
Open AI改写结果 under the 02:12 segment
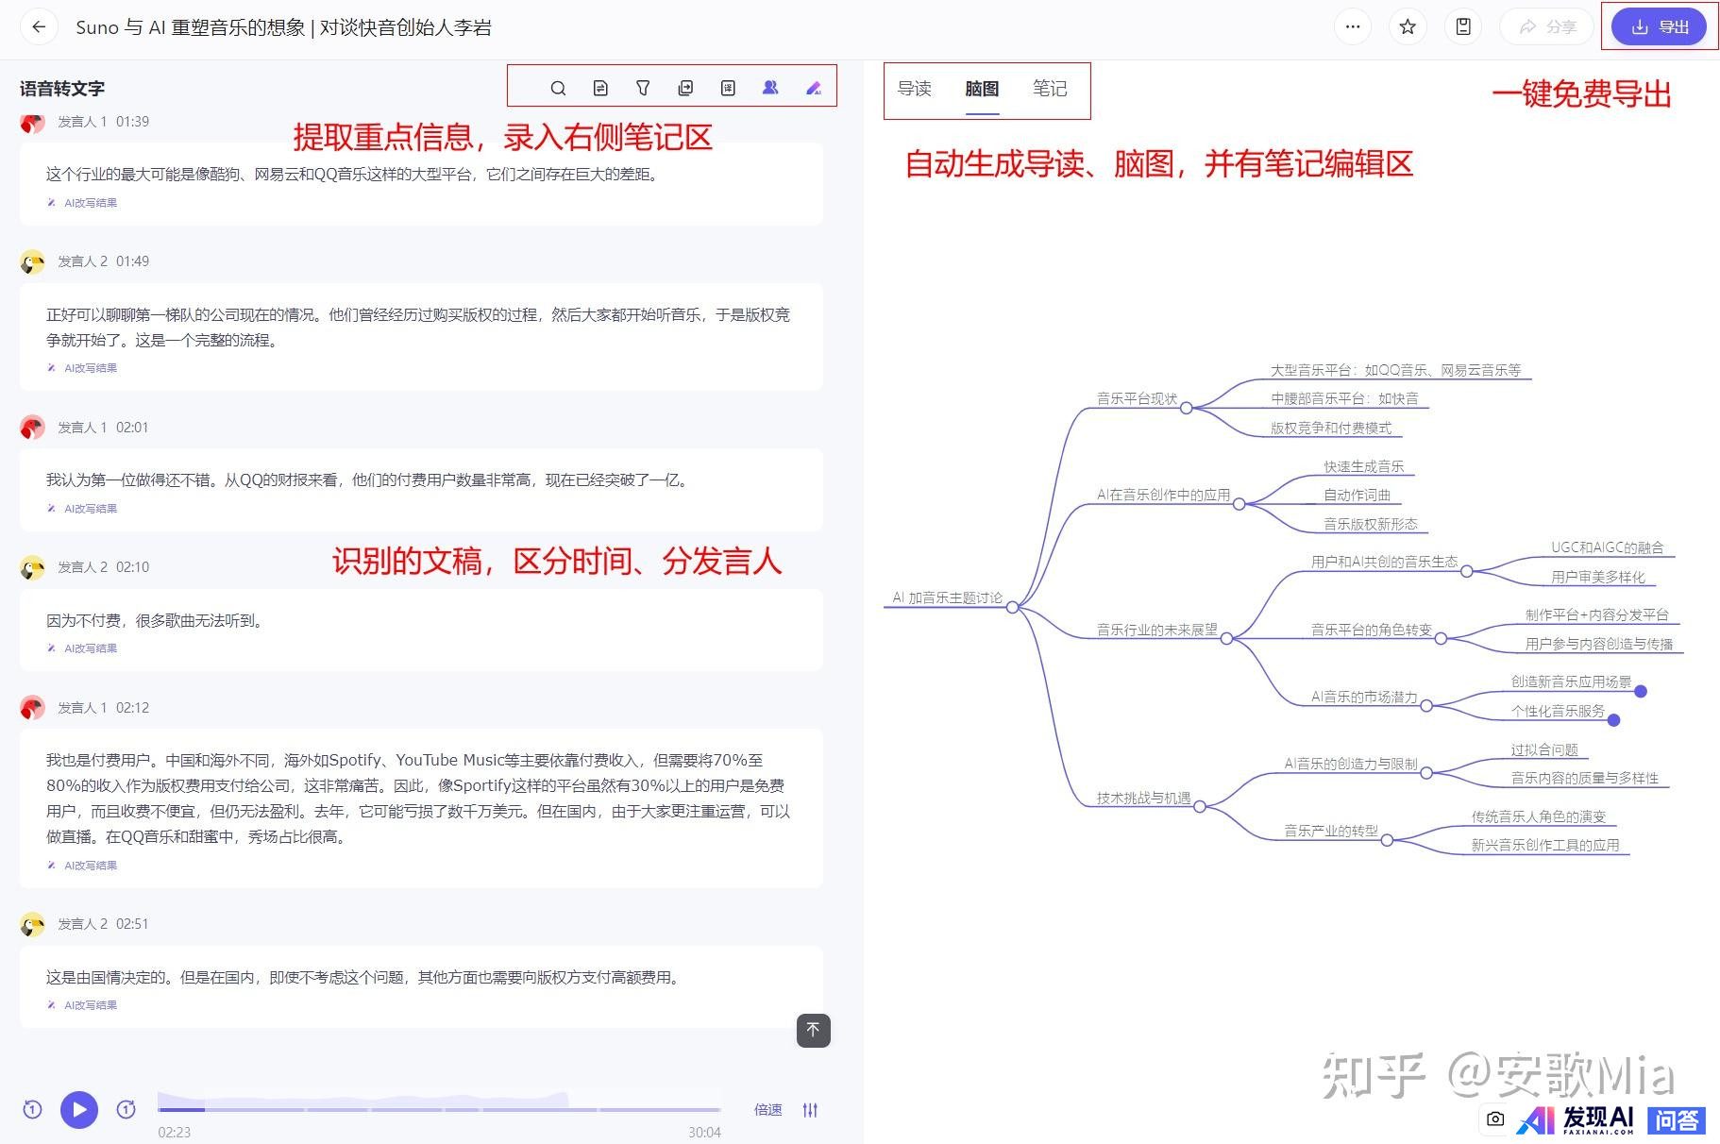(82, 866)
